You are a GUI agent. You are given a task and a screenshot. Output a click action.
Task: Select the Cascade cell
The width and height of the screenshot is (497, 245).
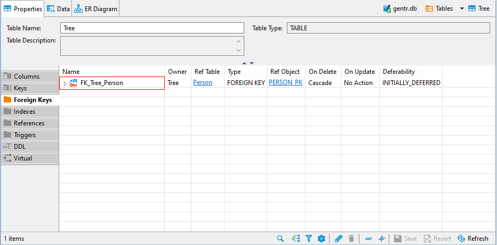click(x=323, y=83)
